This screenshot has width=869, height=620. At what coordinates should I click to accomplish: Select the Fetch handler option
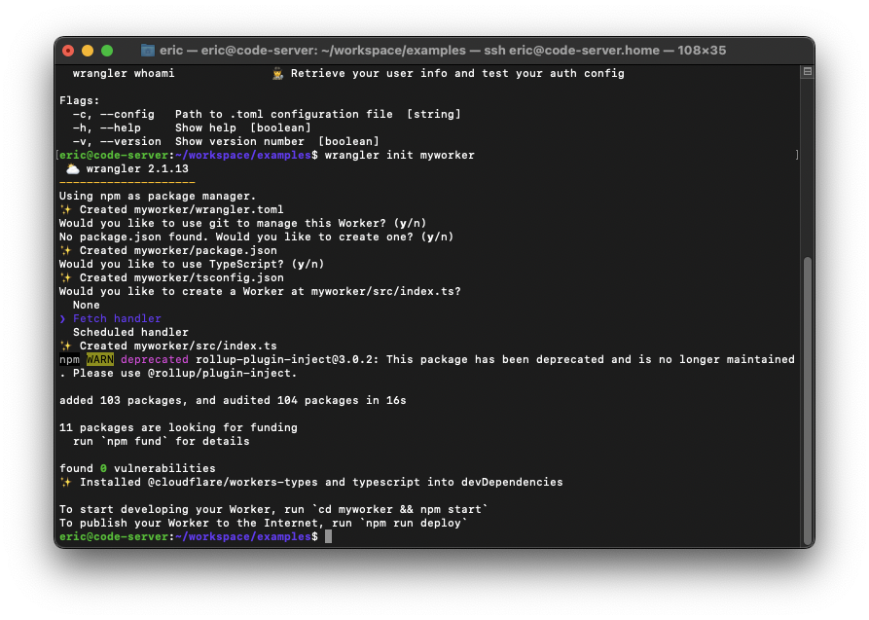coord(117,318)
